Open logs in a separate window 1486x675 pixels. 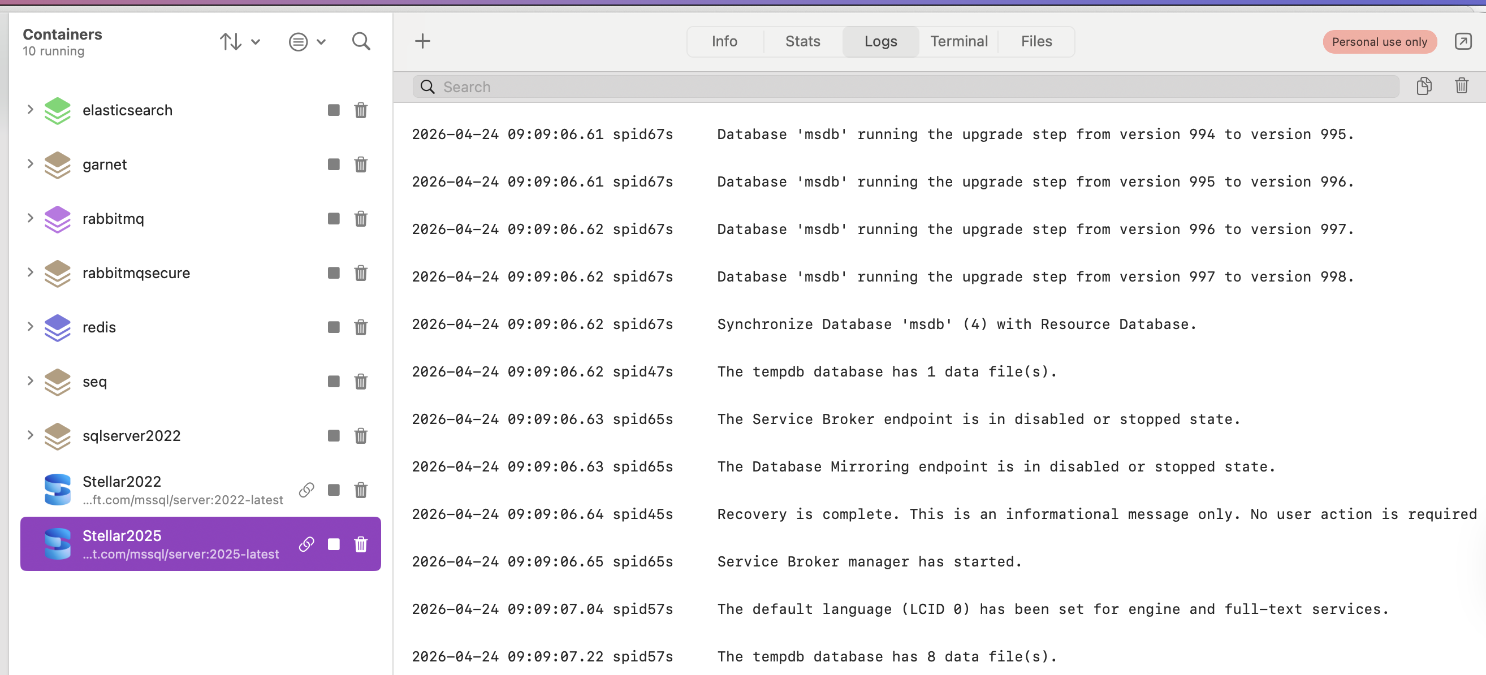click(1463, 41)
